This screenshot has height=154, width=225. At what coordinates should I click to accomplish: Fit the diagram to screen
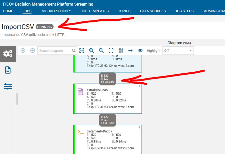[111, 50]
